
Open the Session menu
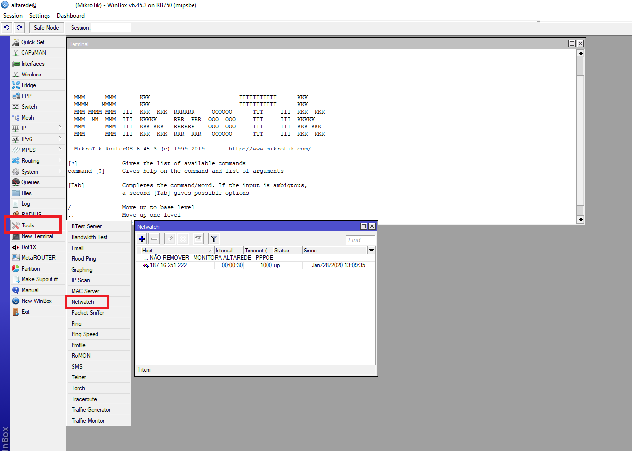(x=13, y=16)
